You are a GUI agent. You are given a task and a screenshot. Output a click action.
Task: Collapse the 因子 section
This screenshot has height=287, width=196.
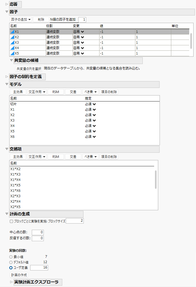coord(7,12)
